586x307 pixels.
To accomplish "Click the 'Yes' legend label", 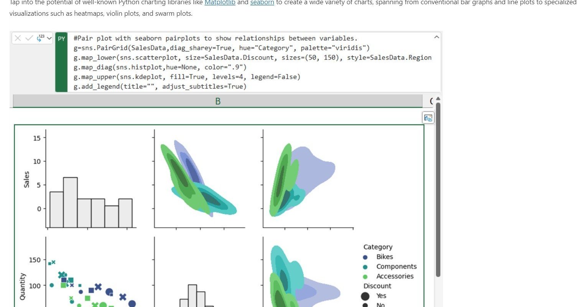I will click(381, 295).
